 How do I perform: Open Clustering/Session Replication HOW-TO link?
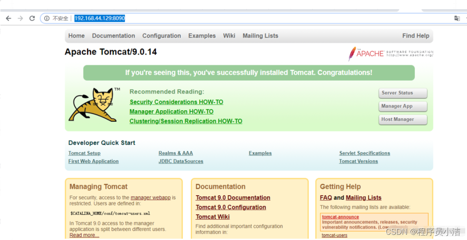(x=186, y=121)
